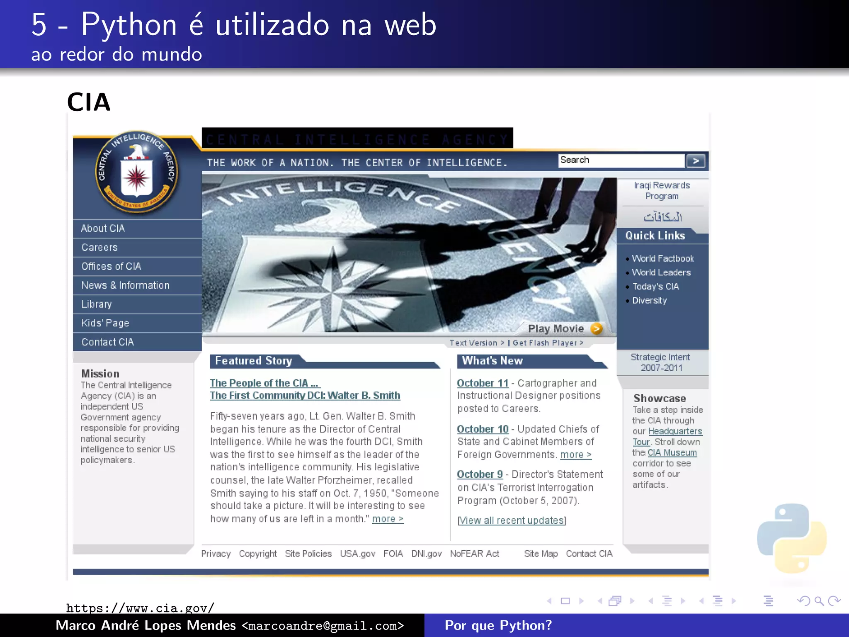Open Strategic Intent 2007-2011 link

(661, 363)
